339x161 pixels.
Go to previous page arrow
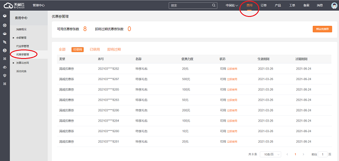point(287,154)
